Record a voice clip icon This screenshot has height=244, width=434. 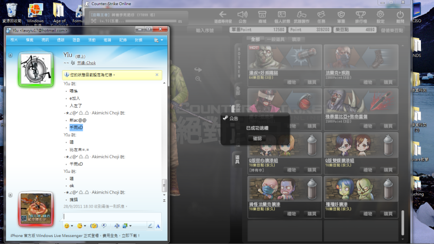pyautogui.click(x=104, y=226)
